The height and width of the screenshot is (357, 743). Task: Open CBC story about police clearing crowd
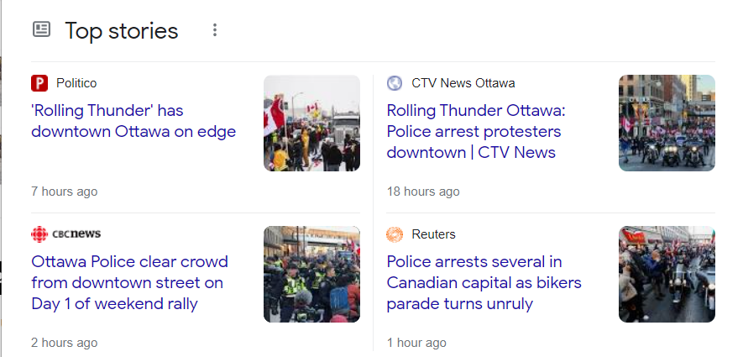(x=129, y=282)
